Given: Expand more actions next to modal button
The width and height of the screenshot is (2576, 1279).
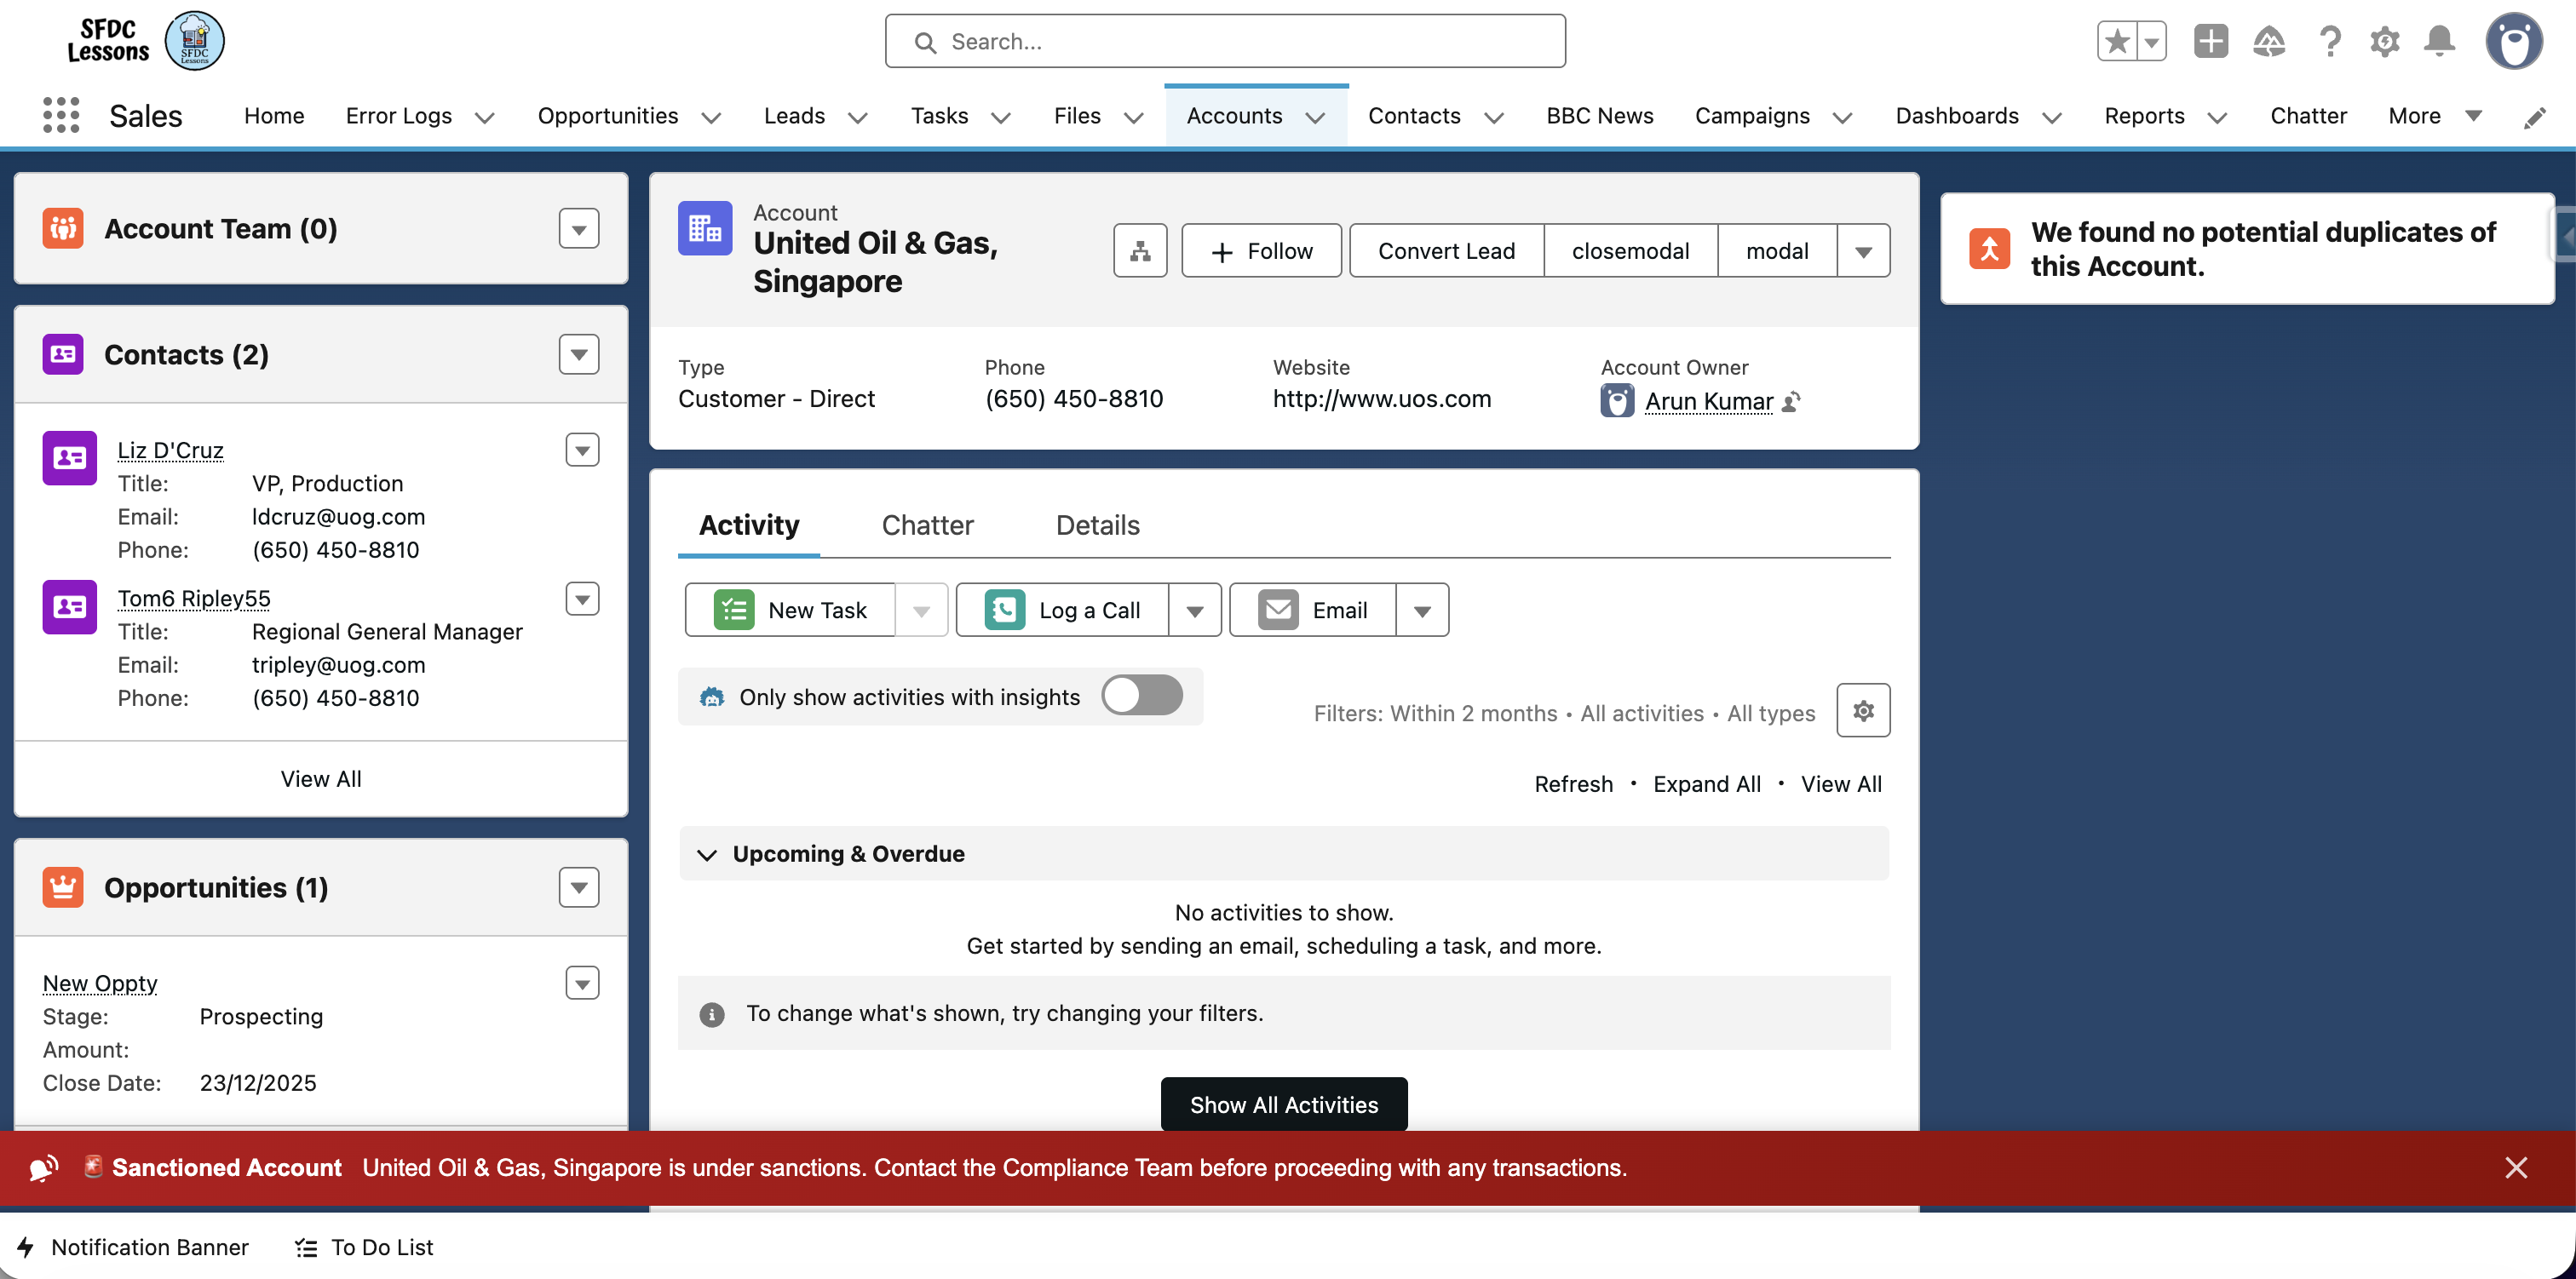Looking at the screenshot, I should [x=1863, y=252].
